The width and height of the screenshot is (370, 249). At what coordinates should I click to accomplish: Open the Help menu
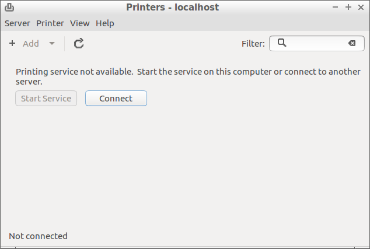tap(105, 23)
